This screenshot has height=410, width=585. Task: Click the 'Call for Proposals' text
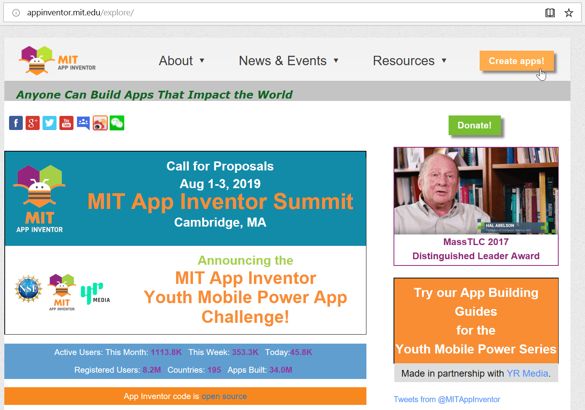point(220,166)
